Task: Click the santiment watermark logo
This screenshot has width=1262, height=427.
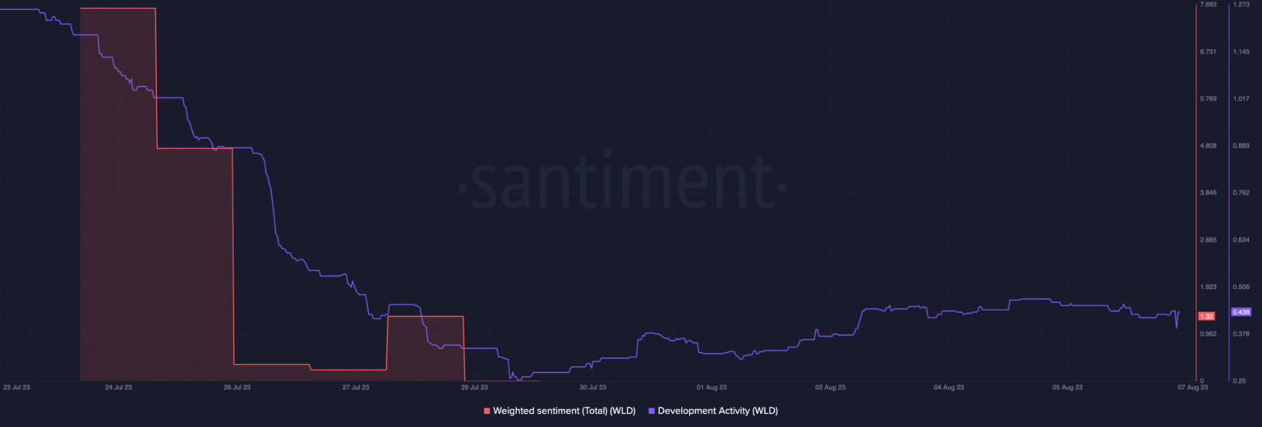Action: [x=622, y=185]
